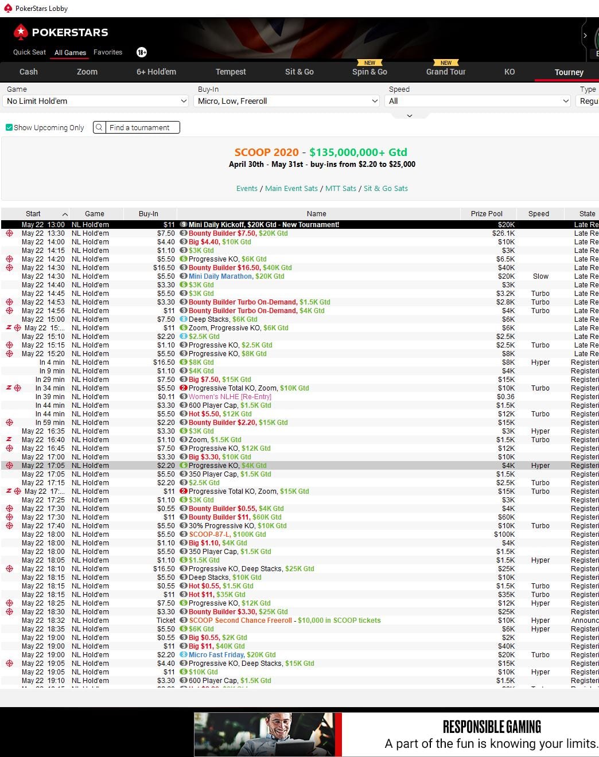Open the Main Event Sats link
This screenshot has height=757, width=599.
coord(291,188)
